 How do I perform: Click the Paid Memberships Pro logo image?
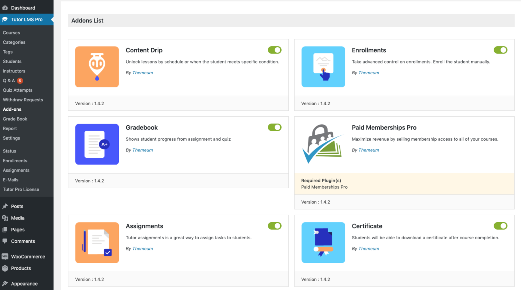323,144
